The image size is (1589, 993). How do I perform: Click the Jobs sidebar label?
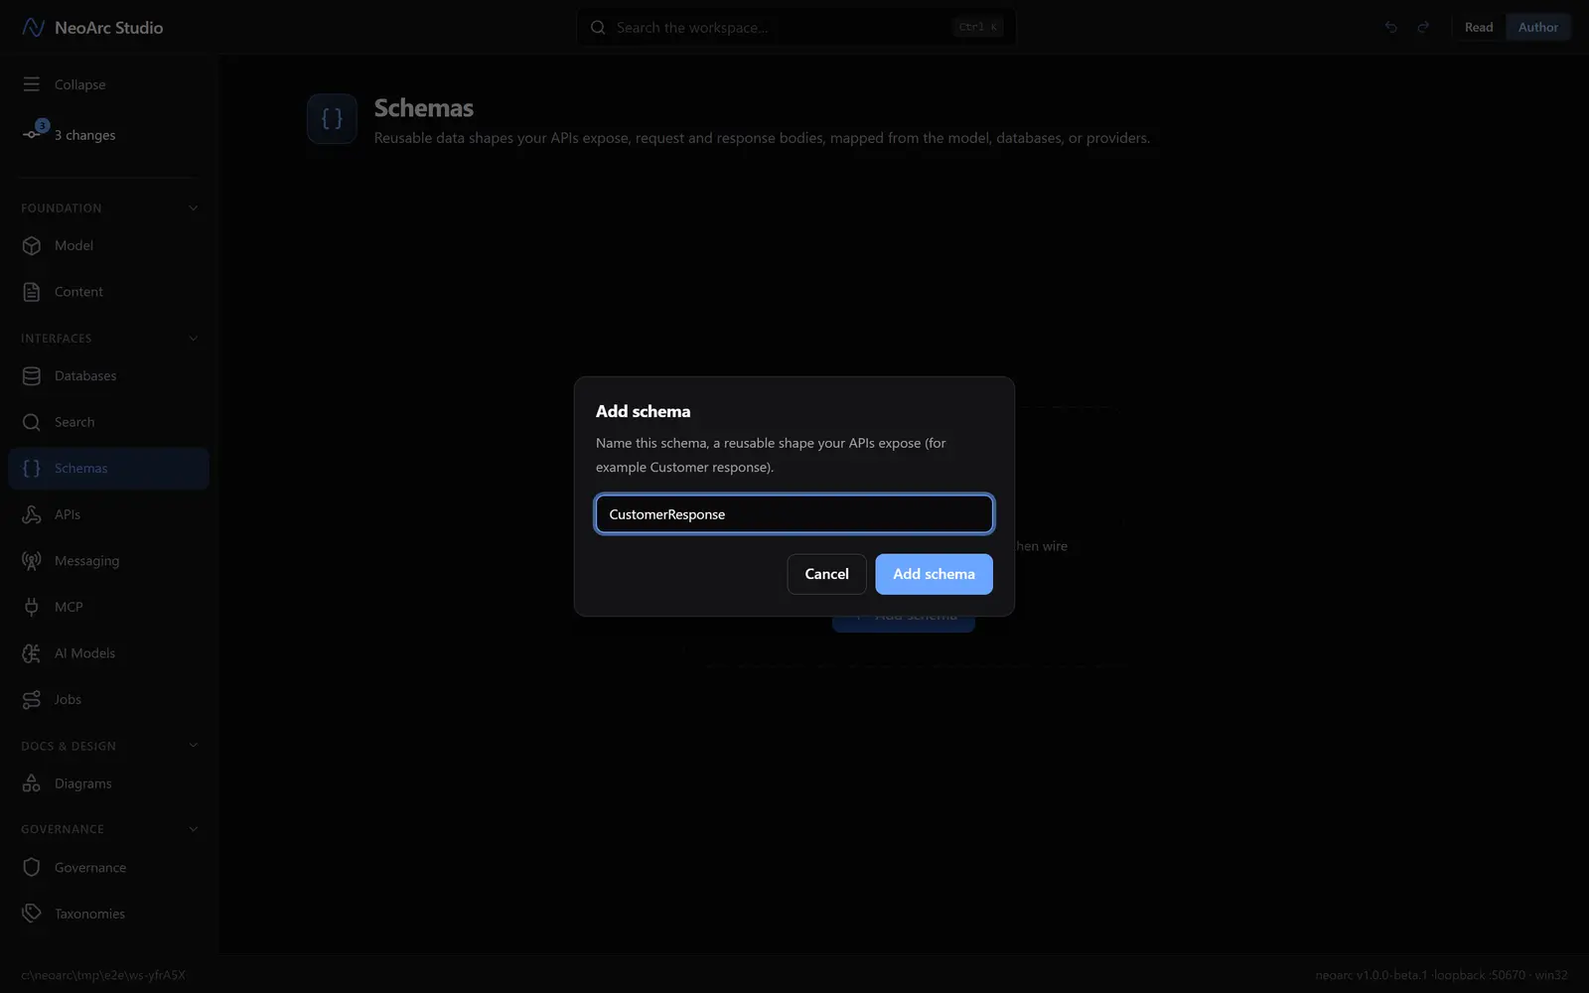coord(68,699)
